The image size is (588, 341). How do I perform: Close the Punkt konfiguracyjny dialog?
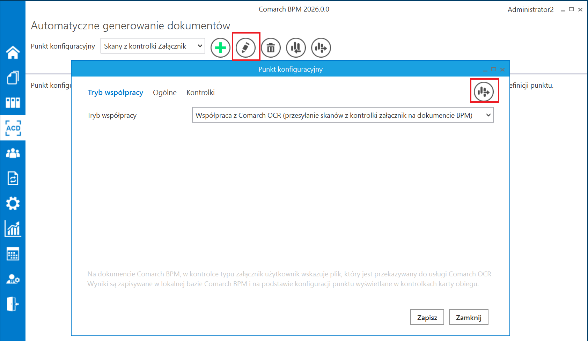tap(502, 70)
